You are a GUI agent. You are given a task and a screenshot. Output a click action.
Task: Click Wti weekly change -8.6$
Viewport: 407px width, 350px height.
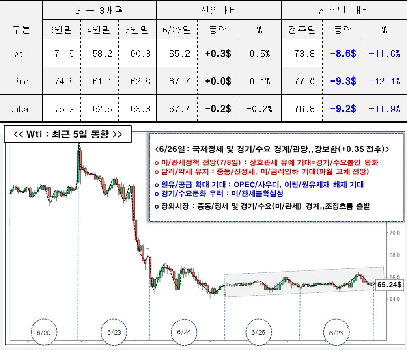coord(343,54)
